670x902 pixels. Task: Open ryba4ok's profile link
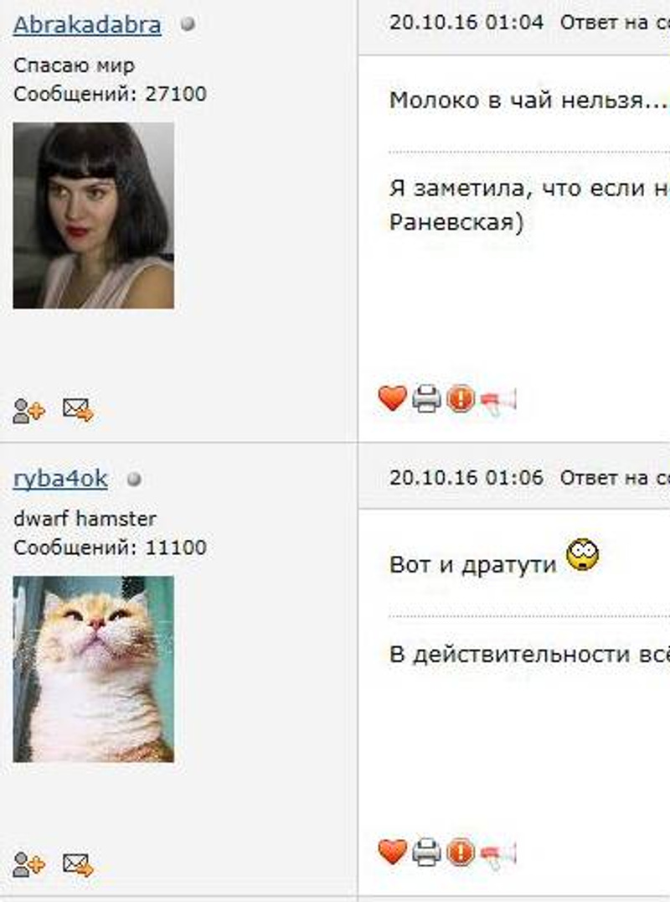pos(60,478)
